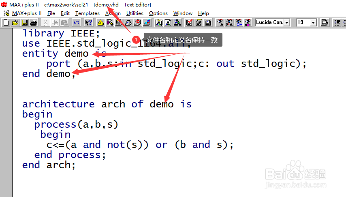Open the Help menu
Viewport: 346px width, 197px height.
click(203, 13)
